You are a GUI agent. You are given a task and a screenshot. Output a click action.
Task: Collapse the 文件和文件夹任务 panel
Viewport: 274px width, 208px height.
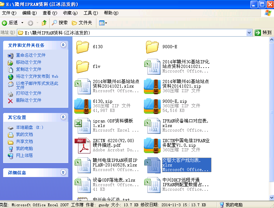[x=63, y=45]
